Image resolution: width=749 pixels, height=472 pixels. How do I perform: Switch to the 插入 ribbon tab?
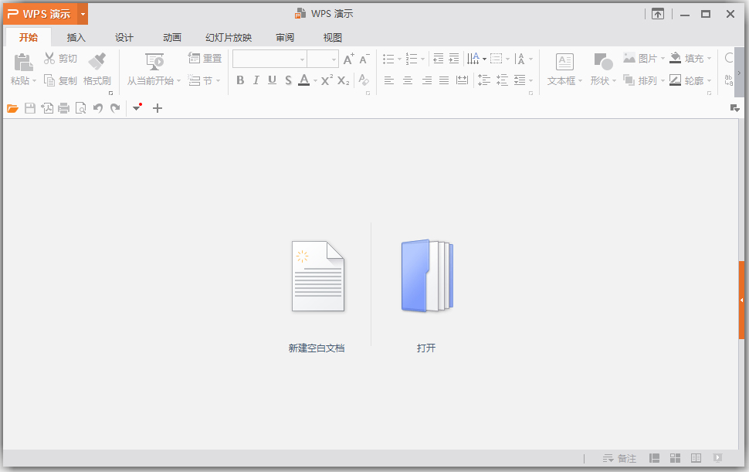click(x=76, y=37)
